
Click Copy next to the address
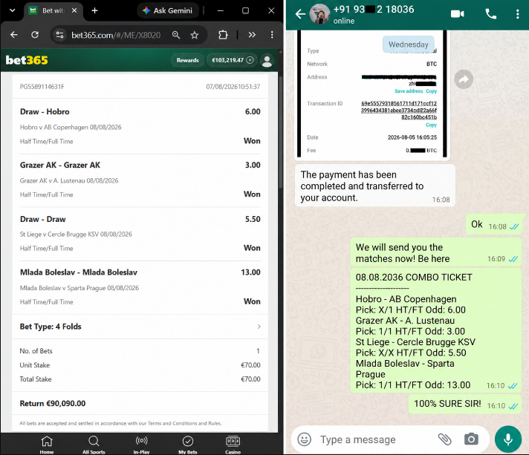coord(431,91)
